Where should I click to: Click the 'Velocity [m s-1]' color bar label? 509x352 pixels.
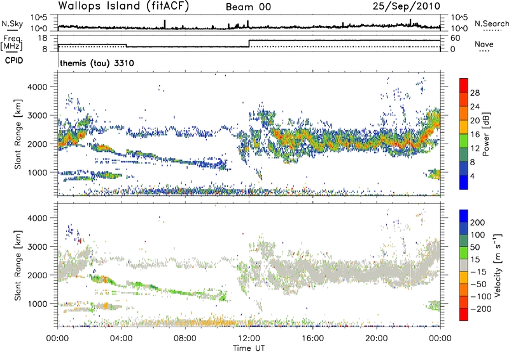498,265
